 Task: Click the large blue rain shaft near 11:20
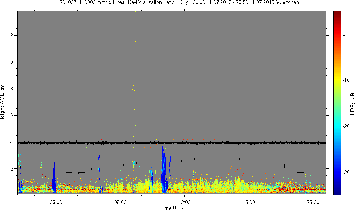tap(164, 170)
